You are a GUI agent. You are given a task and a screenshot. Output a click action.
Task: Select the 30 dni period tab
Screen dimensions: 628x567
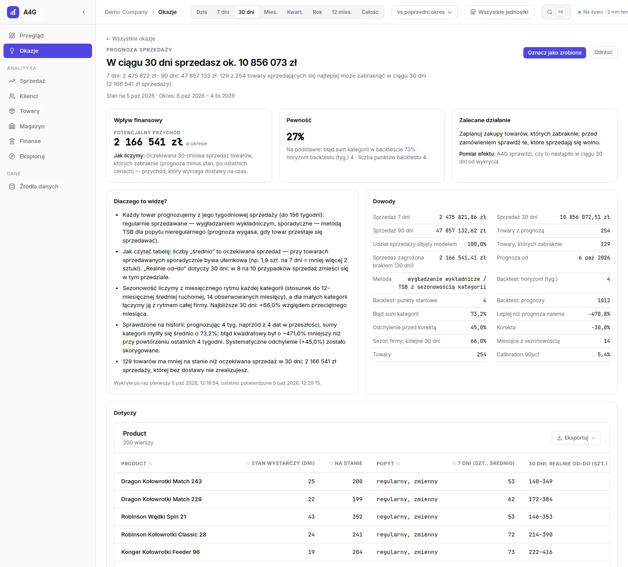click(246, 12)
